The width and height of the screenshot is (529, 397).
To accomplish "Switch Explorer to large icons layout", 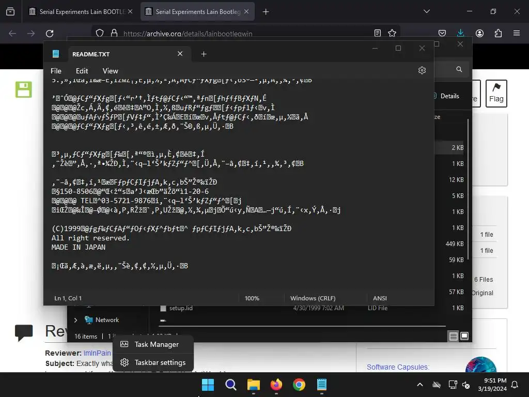I will click(x=464, y=336).
